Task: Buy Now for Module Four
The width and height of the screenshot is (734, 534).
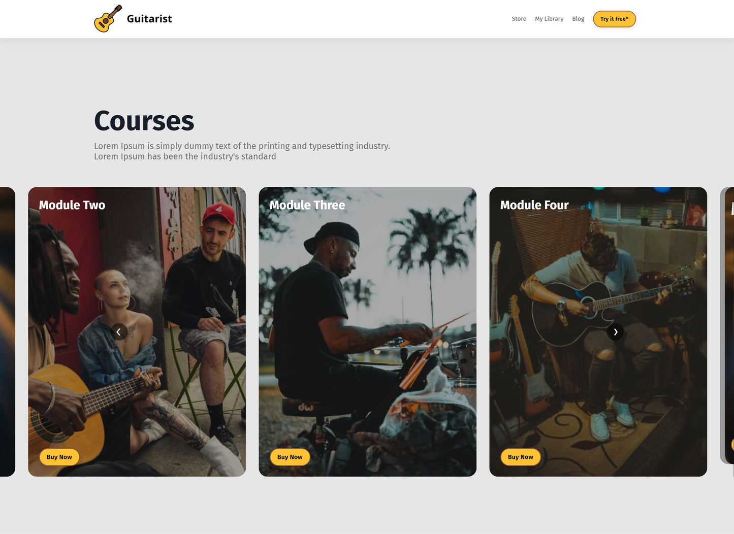Action: pos(521,457)
